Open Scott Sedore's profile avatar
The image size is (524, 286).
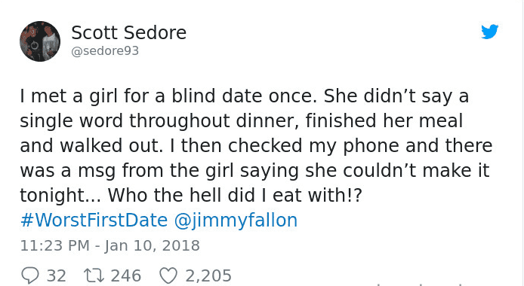(x=40, y=41)
